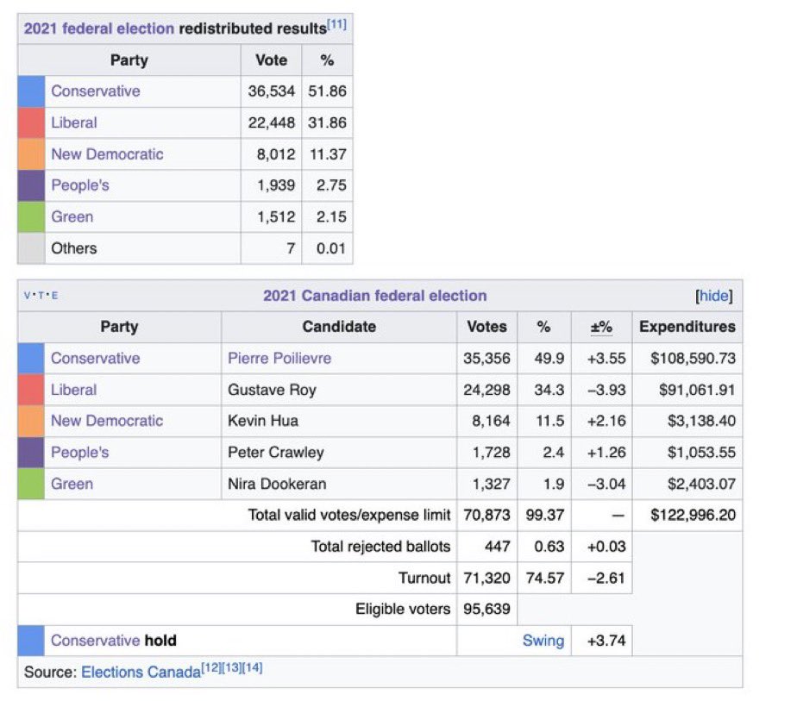
Task: Open the '2021 federal election' title link
Action: click(99, 28)
